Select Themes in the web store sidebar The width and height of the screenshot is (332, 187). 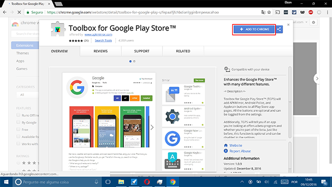click(x=22, y=53)
